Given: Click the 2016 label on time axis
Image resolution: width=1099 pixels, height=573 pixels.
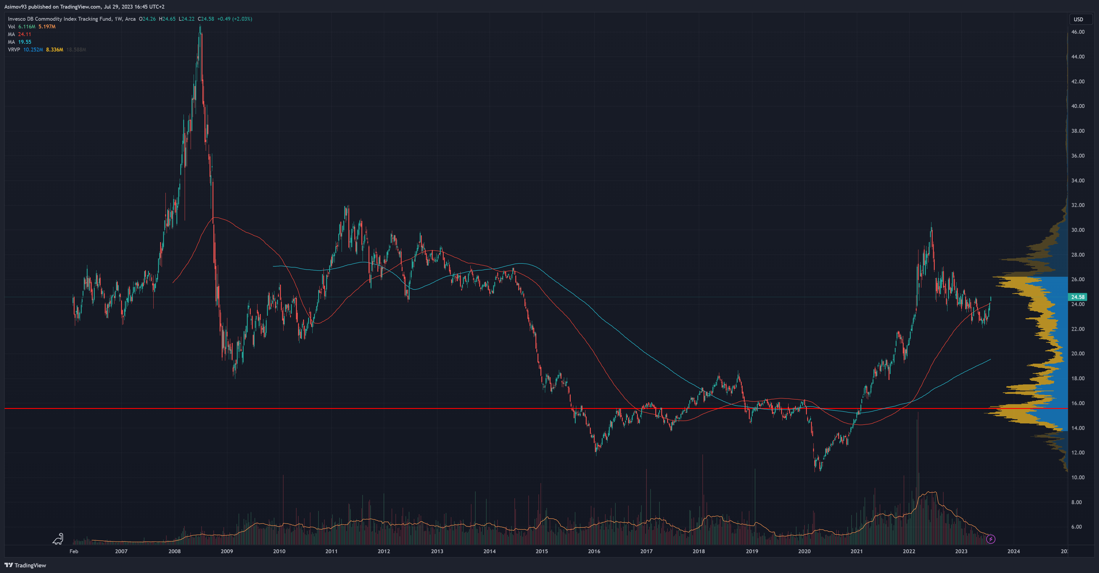Looking at the screenshot, I should click(x=594, y=551).
